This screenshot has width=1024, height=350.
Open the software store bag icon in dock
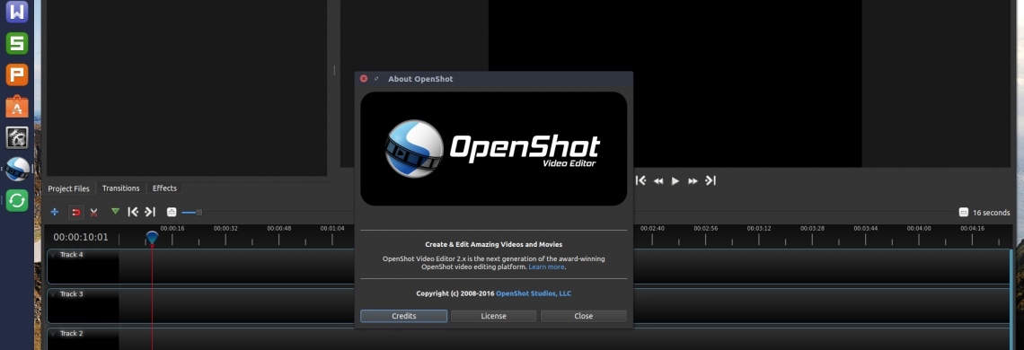pos(17,106)
